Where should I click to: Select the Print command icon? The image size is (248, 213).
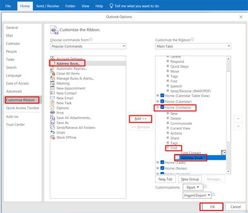pos(52,113)
